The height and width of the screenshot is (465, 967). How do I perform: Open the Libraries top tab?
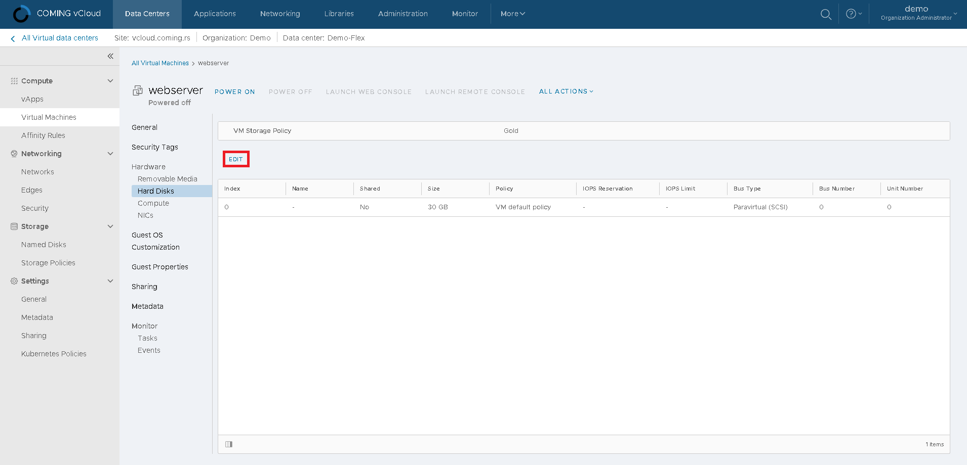point(339,14)
